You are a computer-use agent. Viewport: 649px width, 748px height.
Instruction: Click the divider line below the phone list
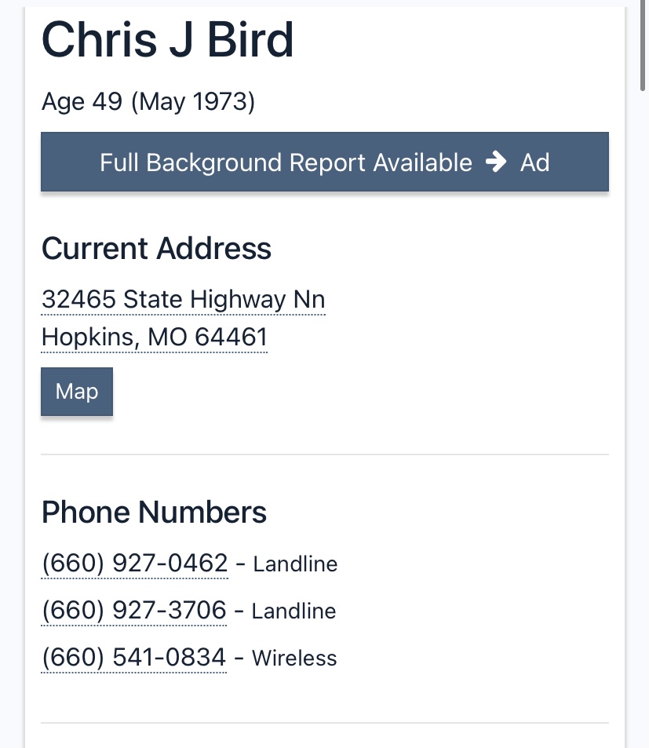click(325, 723)
